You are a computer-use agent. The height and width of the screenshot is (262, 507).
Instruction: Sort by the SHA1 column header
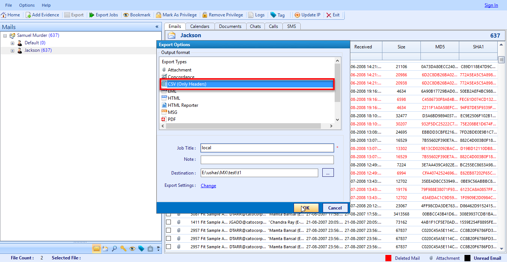(x=478, y=47)
